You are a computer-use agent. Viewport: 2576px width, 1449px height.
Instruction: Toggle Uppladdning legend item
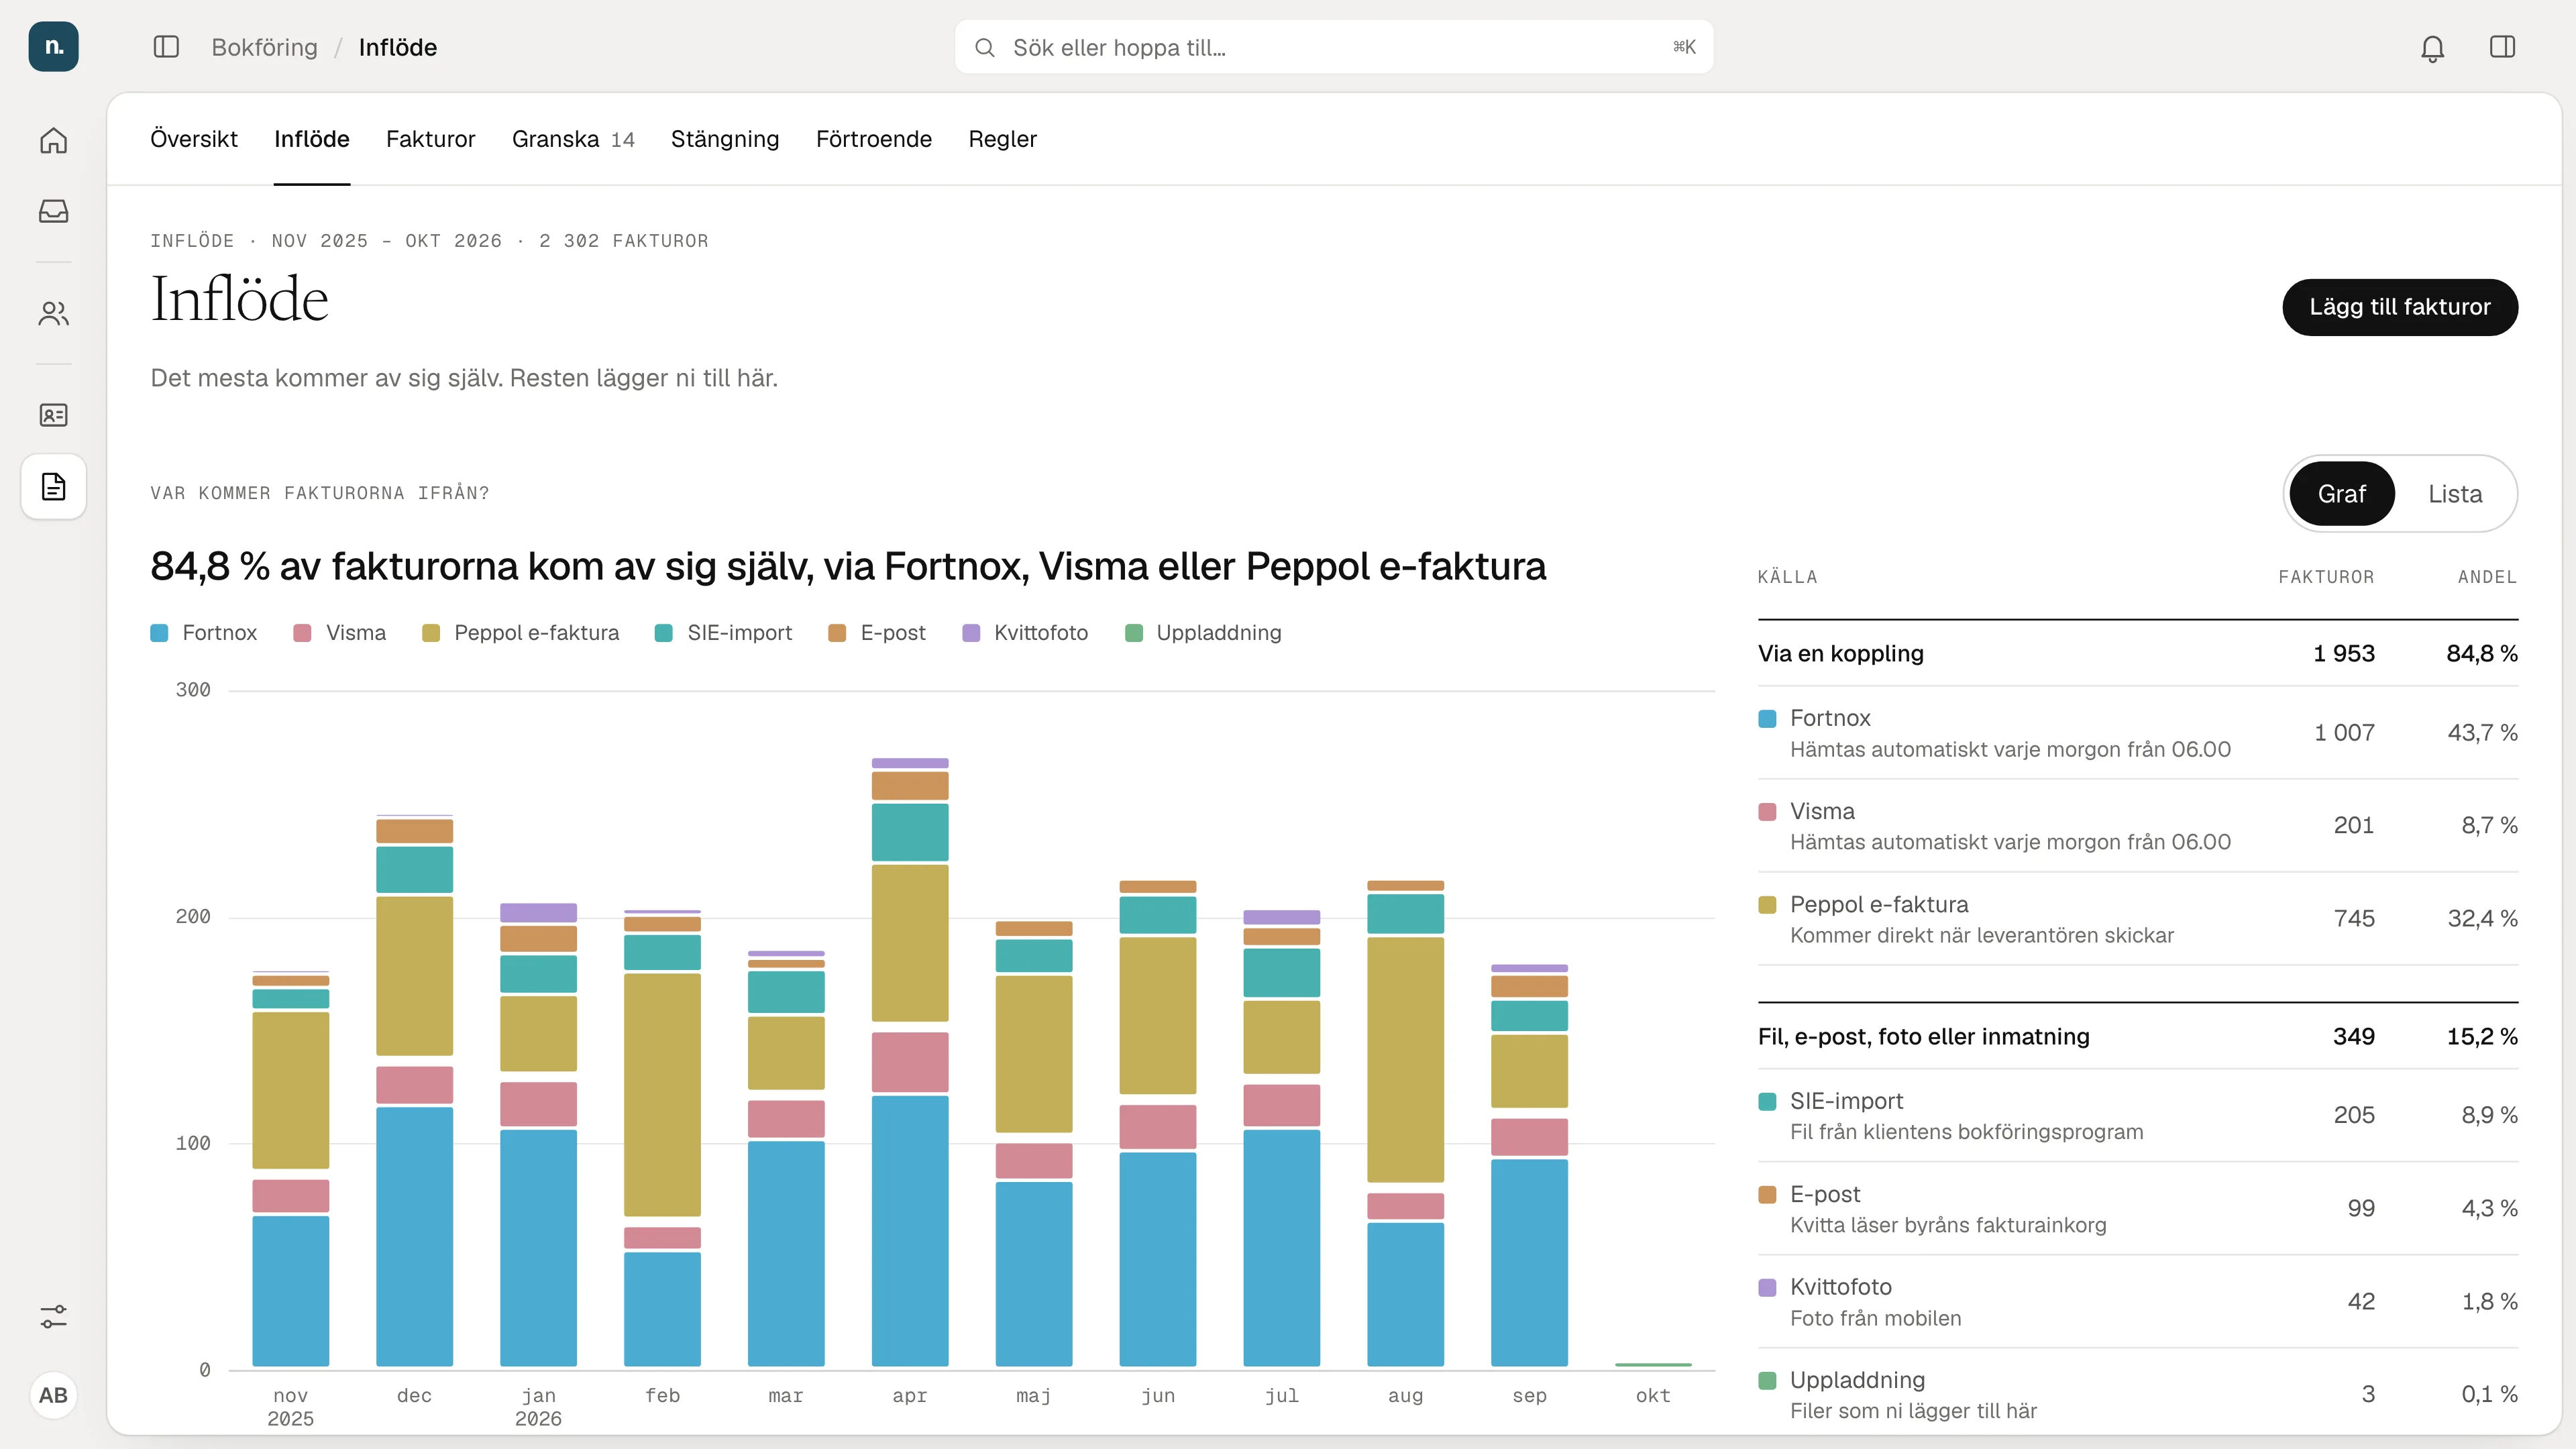coord(1203,633)
